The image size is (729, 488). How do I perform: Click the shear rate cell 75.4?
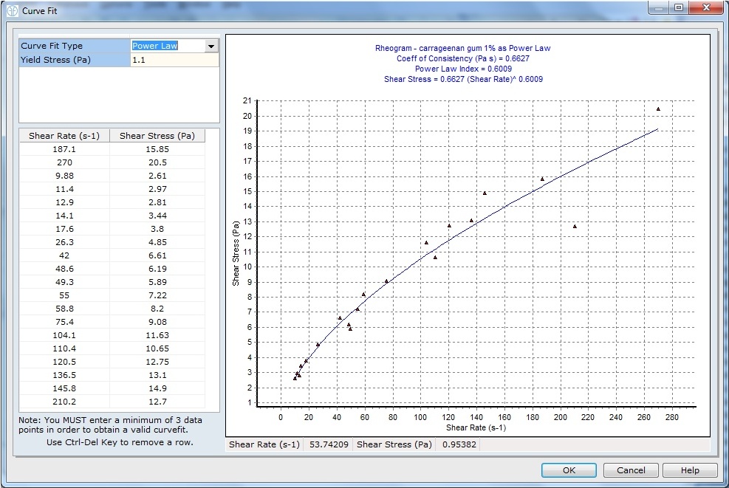tap(64, 322)
